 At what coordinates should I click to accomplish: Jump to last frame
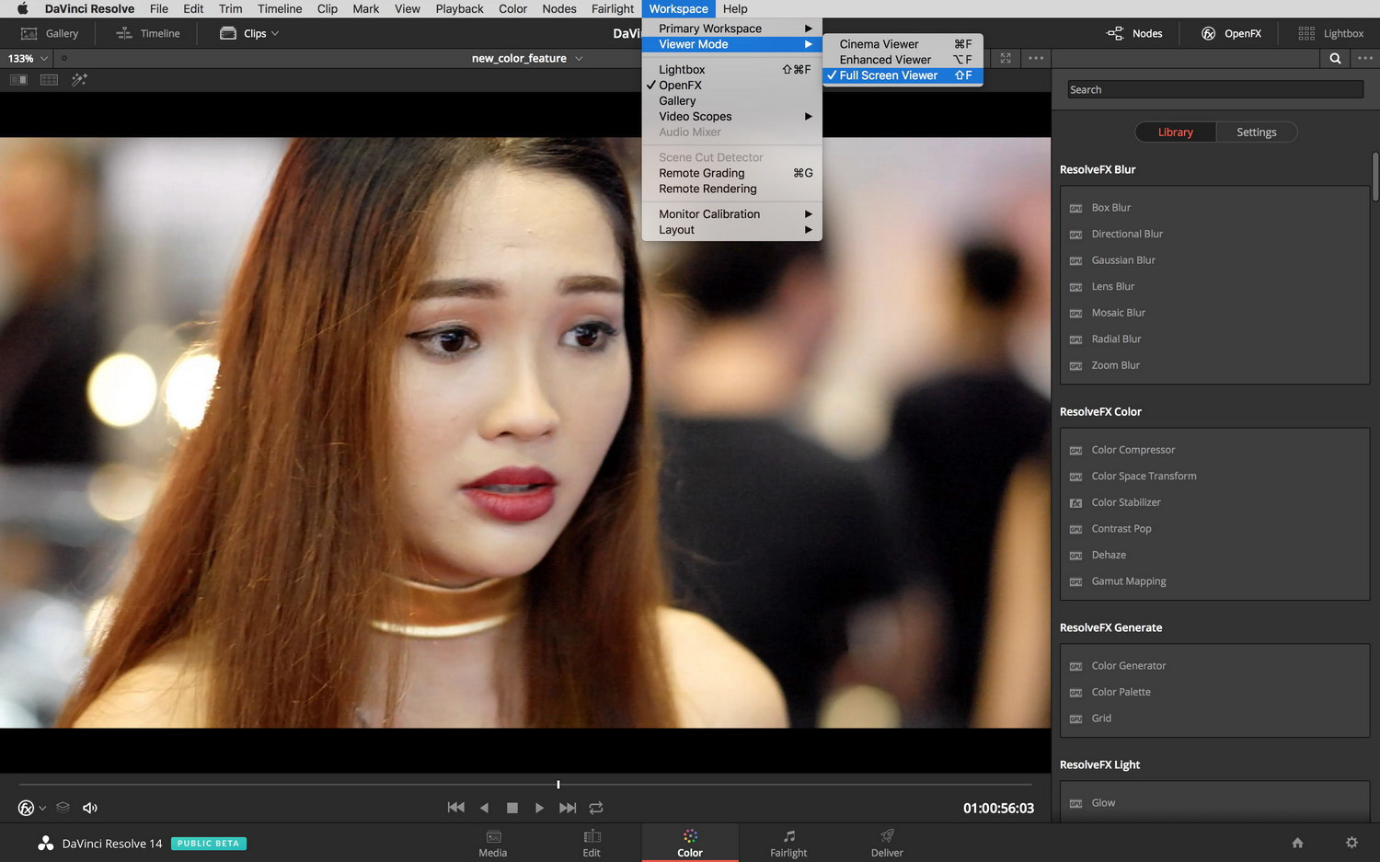(x=568, y=808)
